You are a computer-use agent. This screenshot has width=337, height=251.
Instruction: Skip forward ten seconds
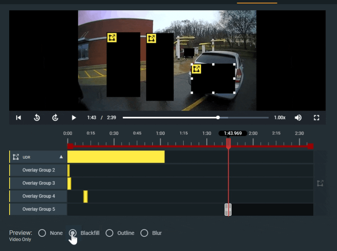(x=55, y=118)
